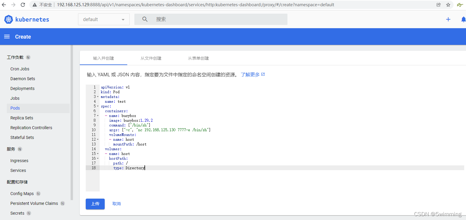Screen dimensions: 466x220
Task: Click the N badge next to Persistent Volume Claims
Action: 63,203
